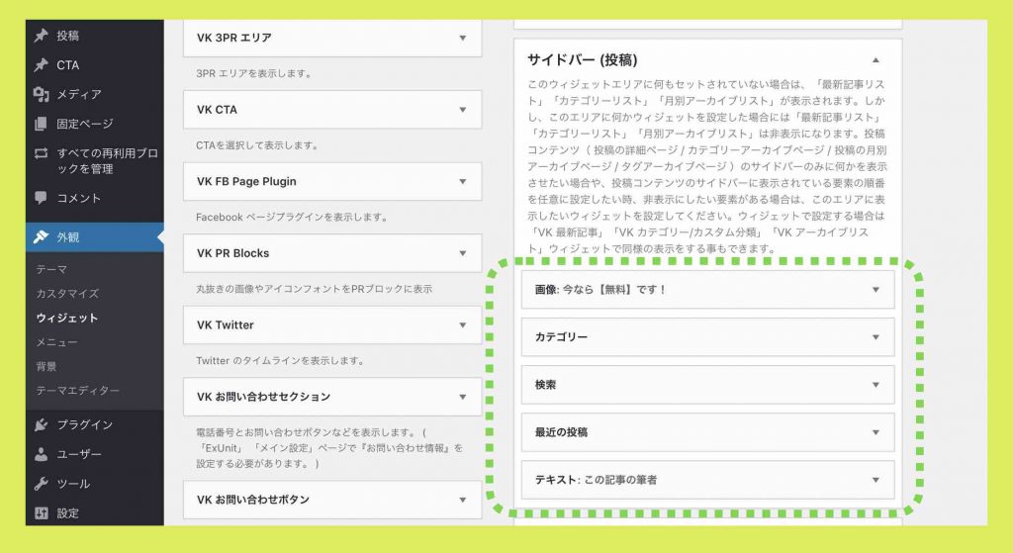The image size is (1013, 553).
Task: Open the ユーザー menu
Action: click(x=79, y=454)
